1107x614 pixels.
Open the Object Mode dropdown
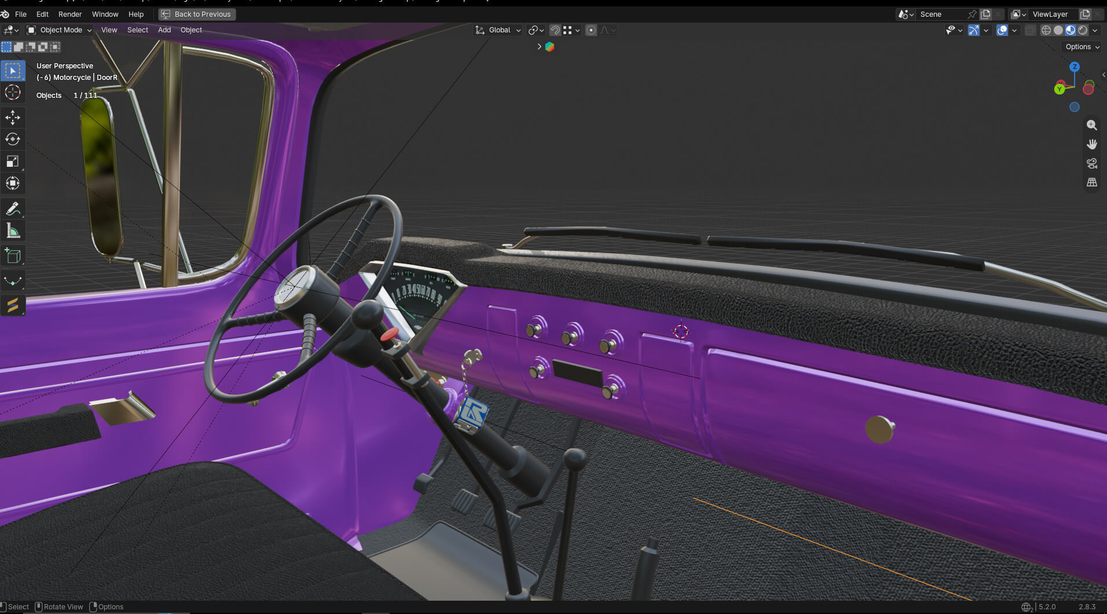click(x=59, y=30)
